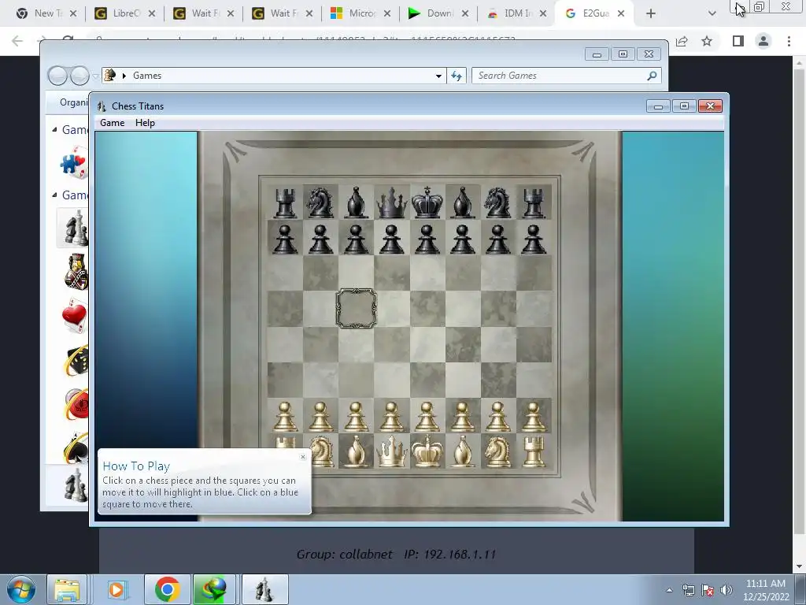Viewport: 806px width, 605px height.
Task: Close the How To Play tip
Action: [303, 457]
